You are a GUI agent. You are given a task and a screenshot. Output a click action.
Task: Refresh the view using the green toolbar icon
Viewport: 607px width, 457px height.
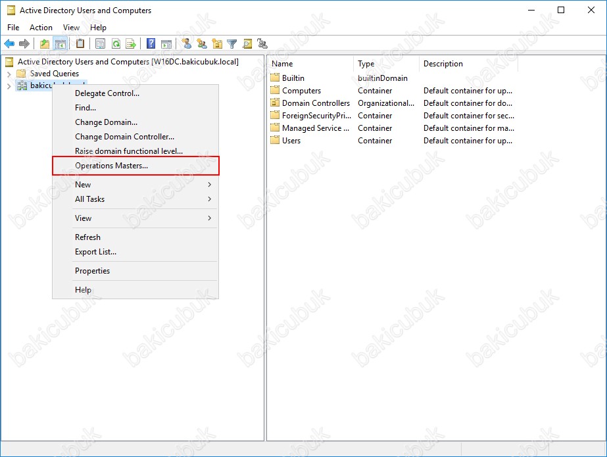pyautogui.click(x=116, y=43)
